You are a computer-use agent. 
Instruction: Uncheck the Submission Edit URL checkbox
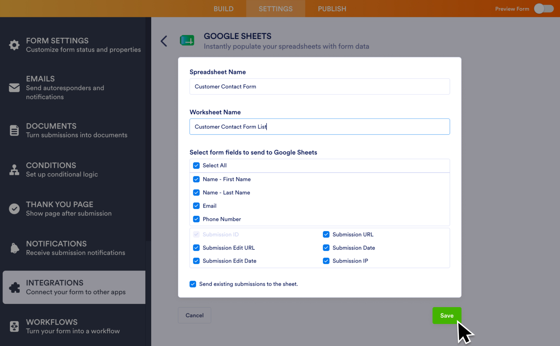pyautogui.click(x=196, y=248)
